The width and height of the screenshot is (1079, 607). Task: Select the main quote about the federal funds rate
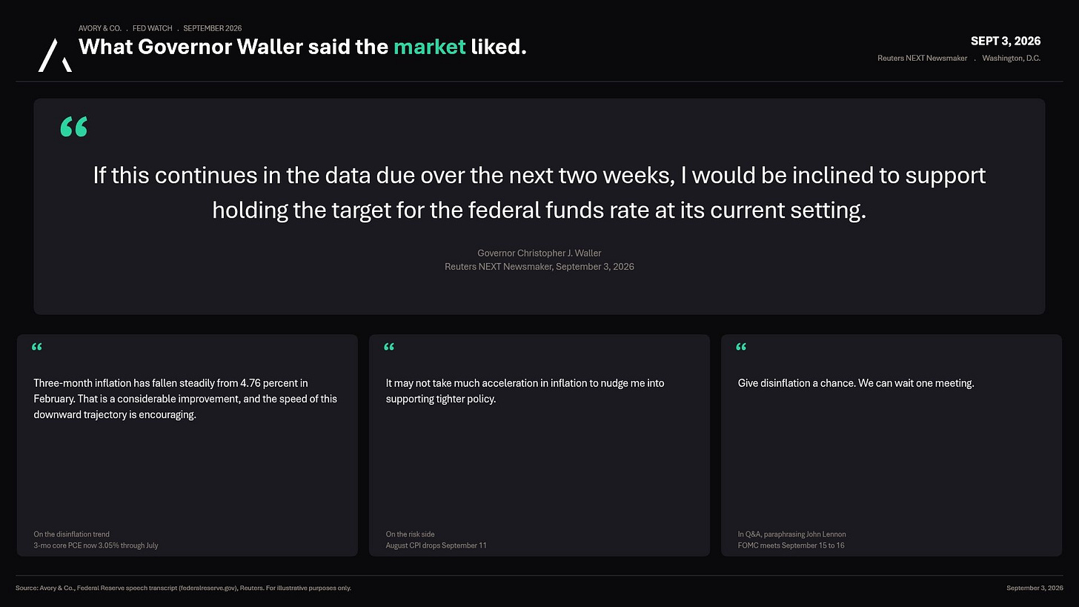point(539,193)
